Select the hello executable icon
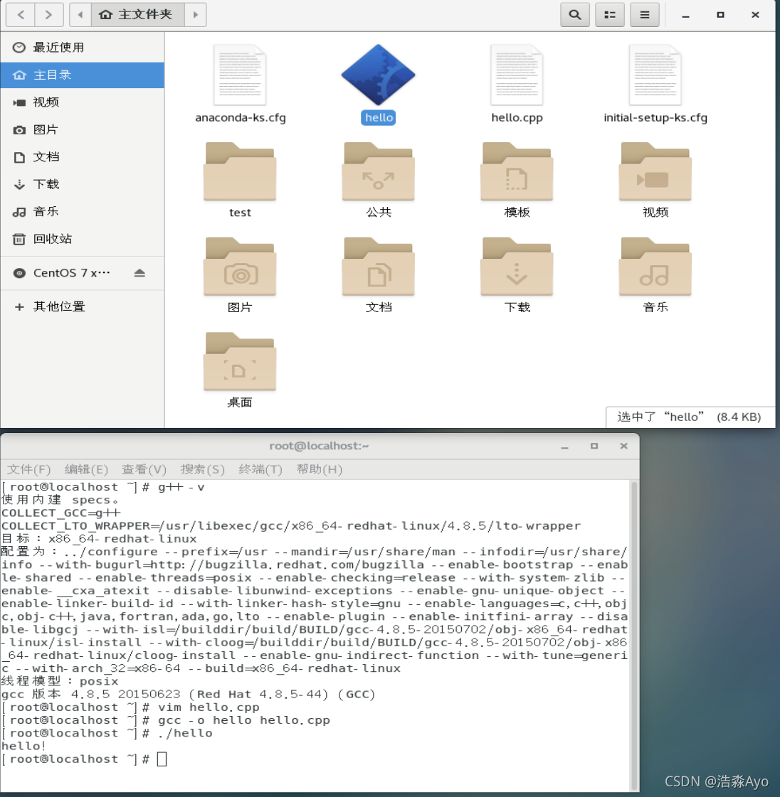 pyautogui.click(x=379, y=75)
